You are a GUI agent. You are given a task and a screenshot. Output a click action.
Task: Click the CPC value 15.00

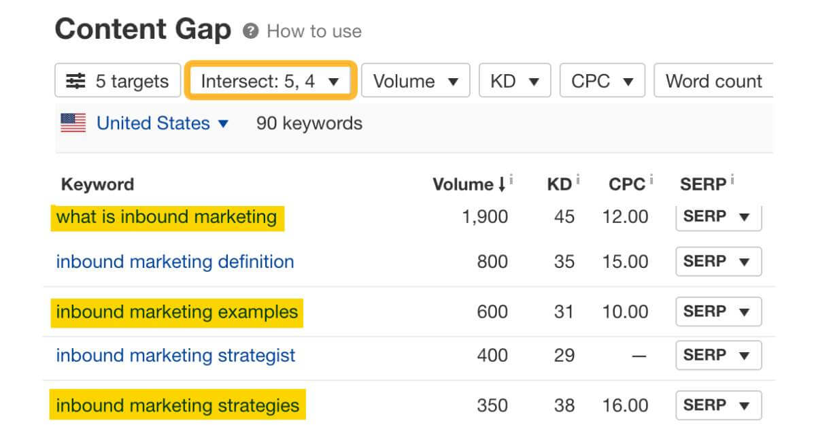point(625,262)
